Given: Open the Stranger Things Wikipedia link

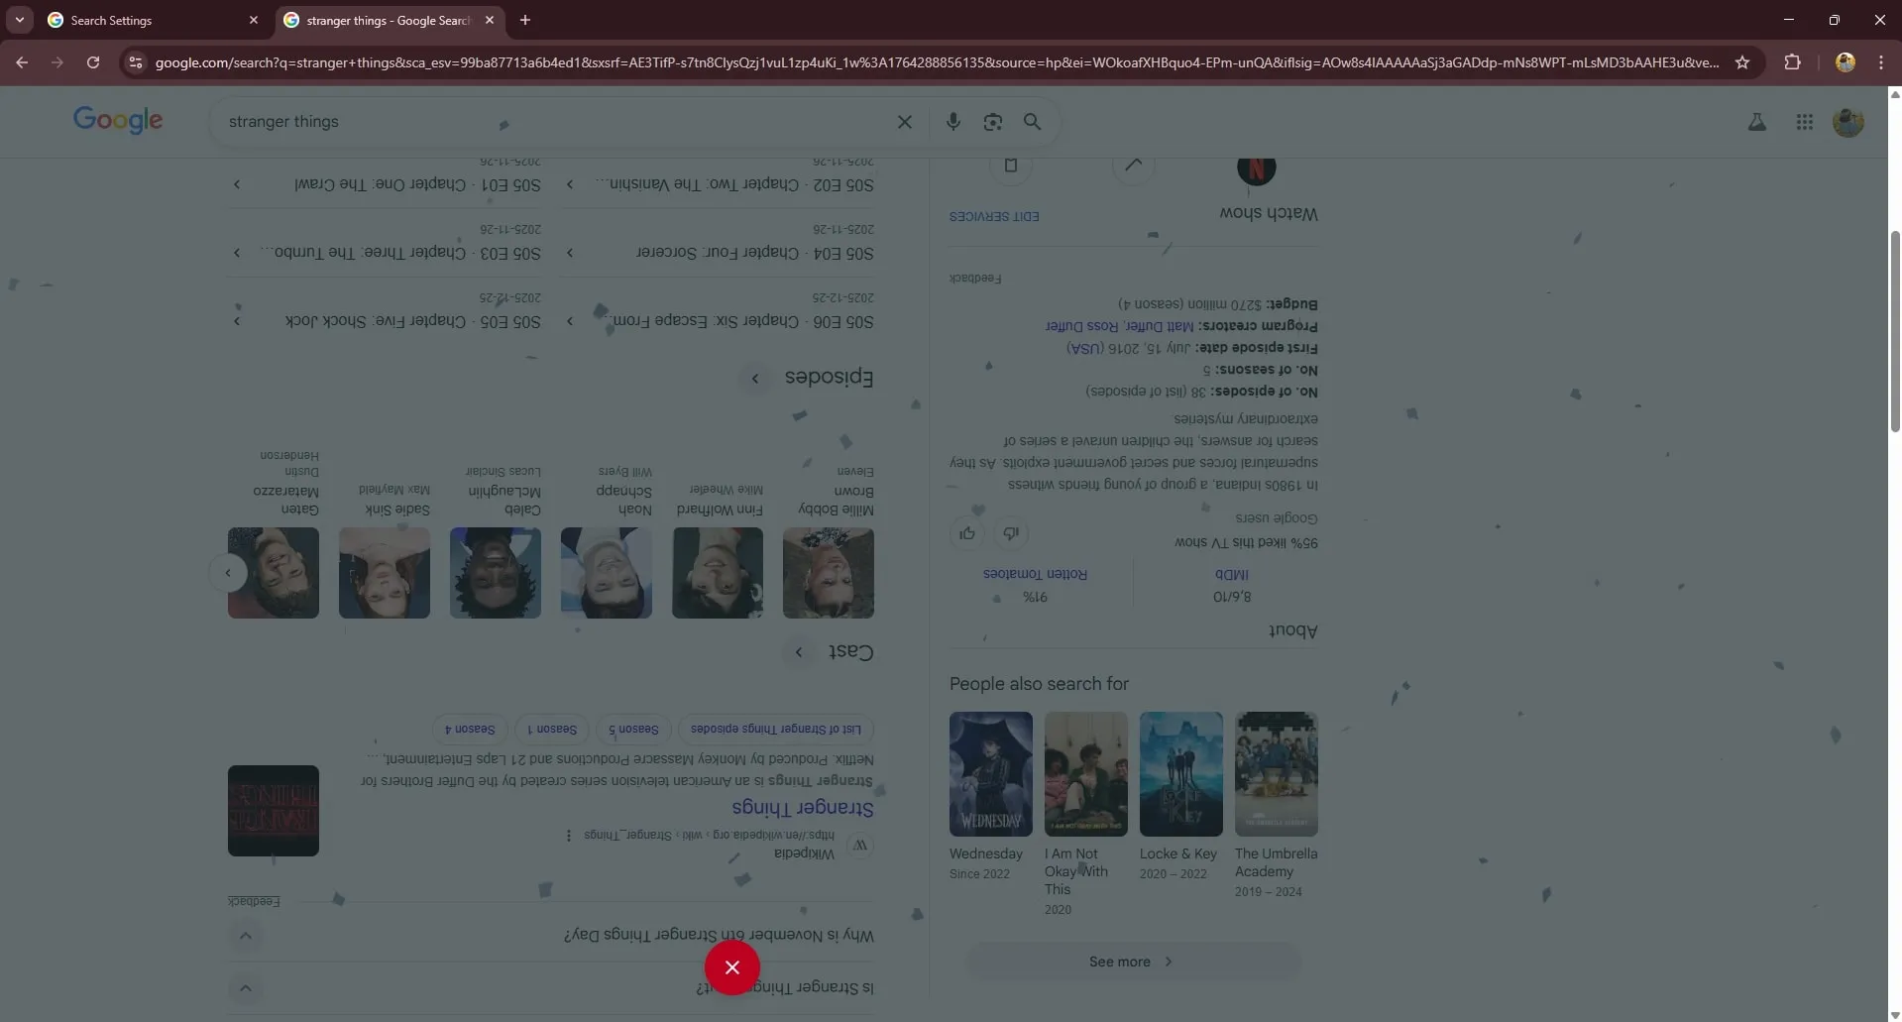Looking at the screenshot, I should click(802, 808).
